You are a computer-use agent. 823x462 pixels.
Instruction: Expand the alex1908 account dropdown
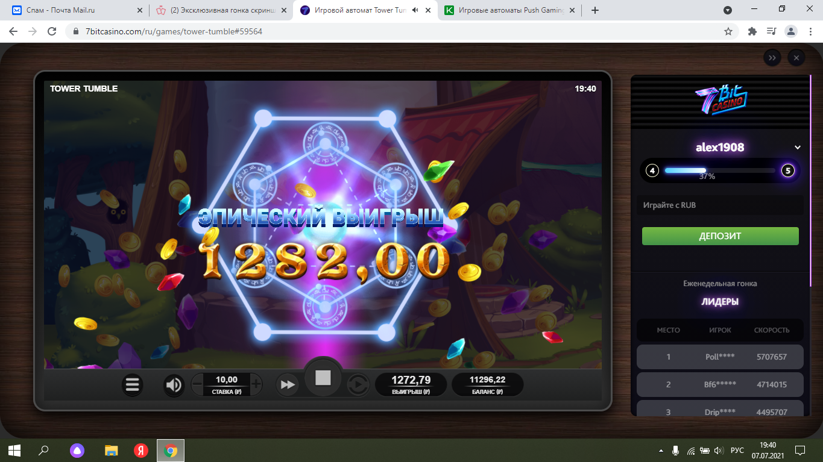(798, 148)
